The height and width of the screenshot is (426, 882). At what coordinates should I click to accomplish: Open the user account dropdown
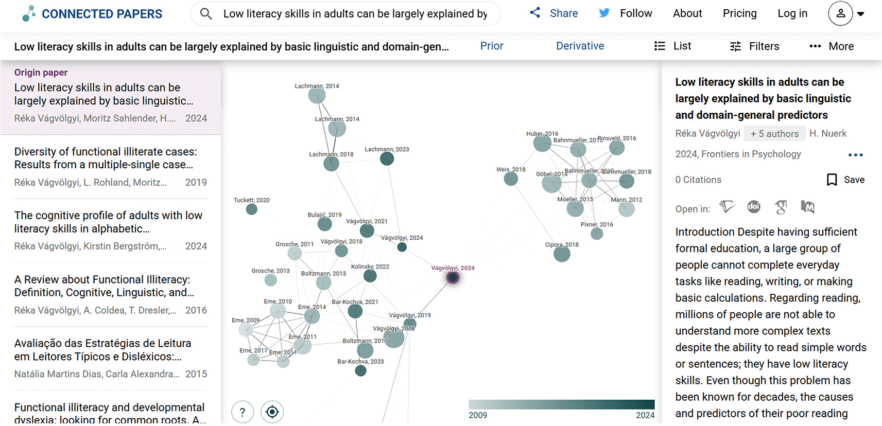[846, 14]
